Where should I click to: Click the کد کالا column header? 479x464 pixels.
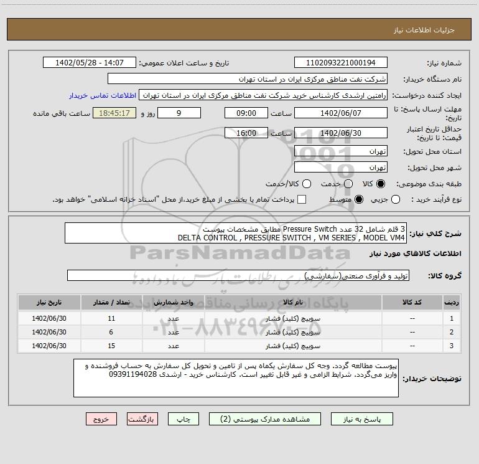[x=412, y=303]
